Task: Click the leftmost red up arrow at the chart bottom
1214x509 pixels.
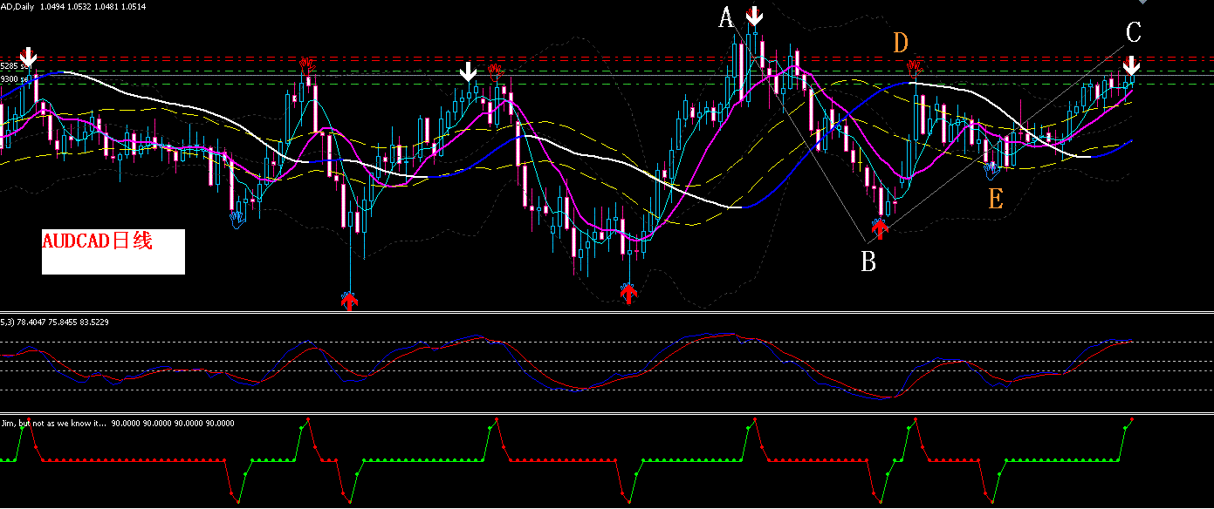Action: tap(349, 301)
